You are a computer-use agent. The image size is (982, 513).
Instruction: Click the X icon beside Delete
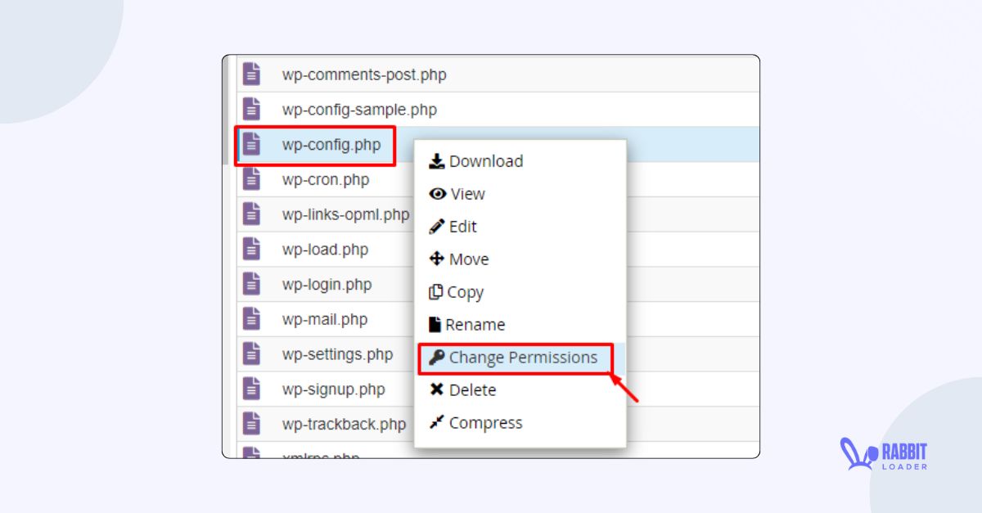438,390
